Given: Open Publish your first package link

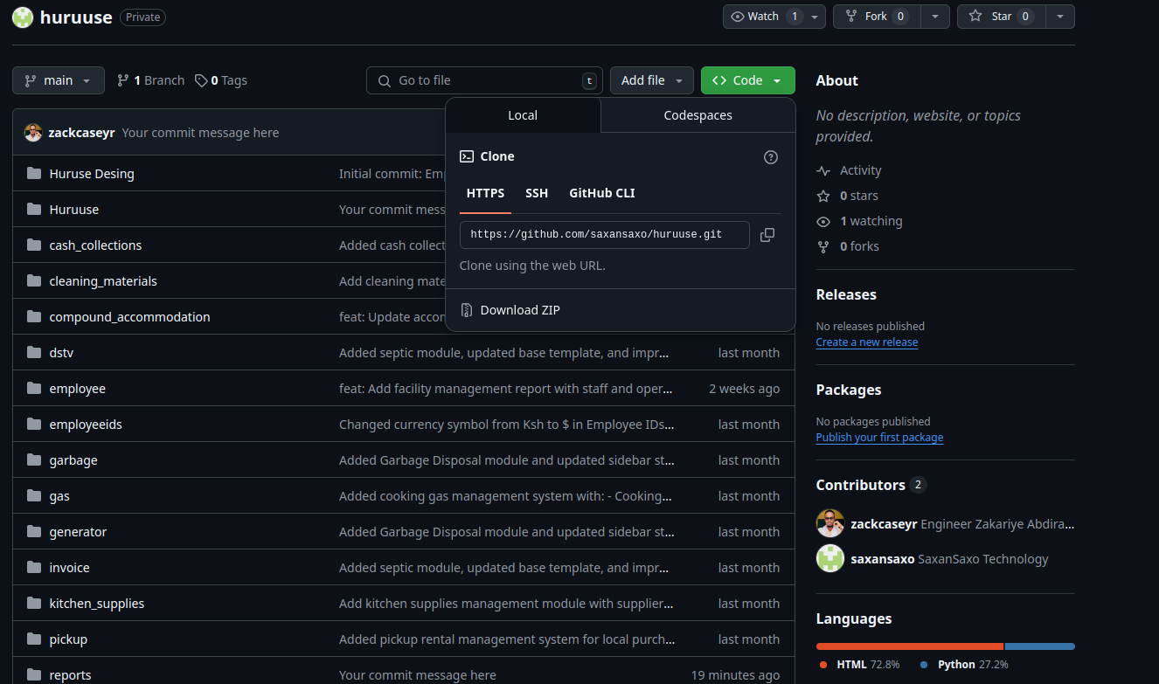Looking at the screenshot, I should click(x=879, y=438).
